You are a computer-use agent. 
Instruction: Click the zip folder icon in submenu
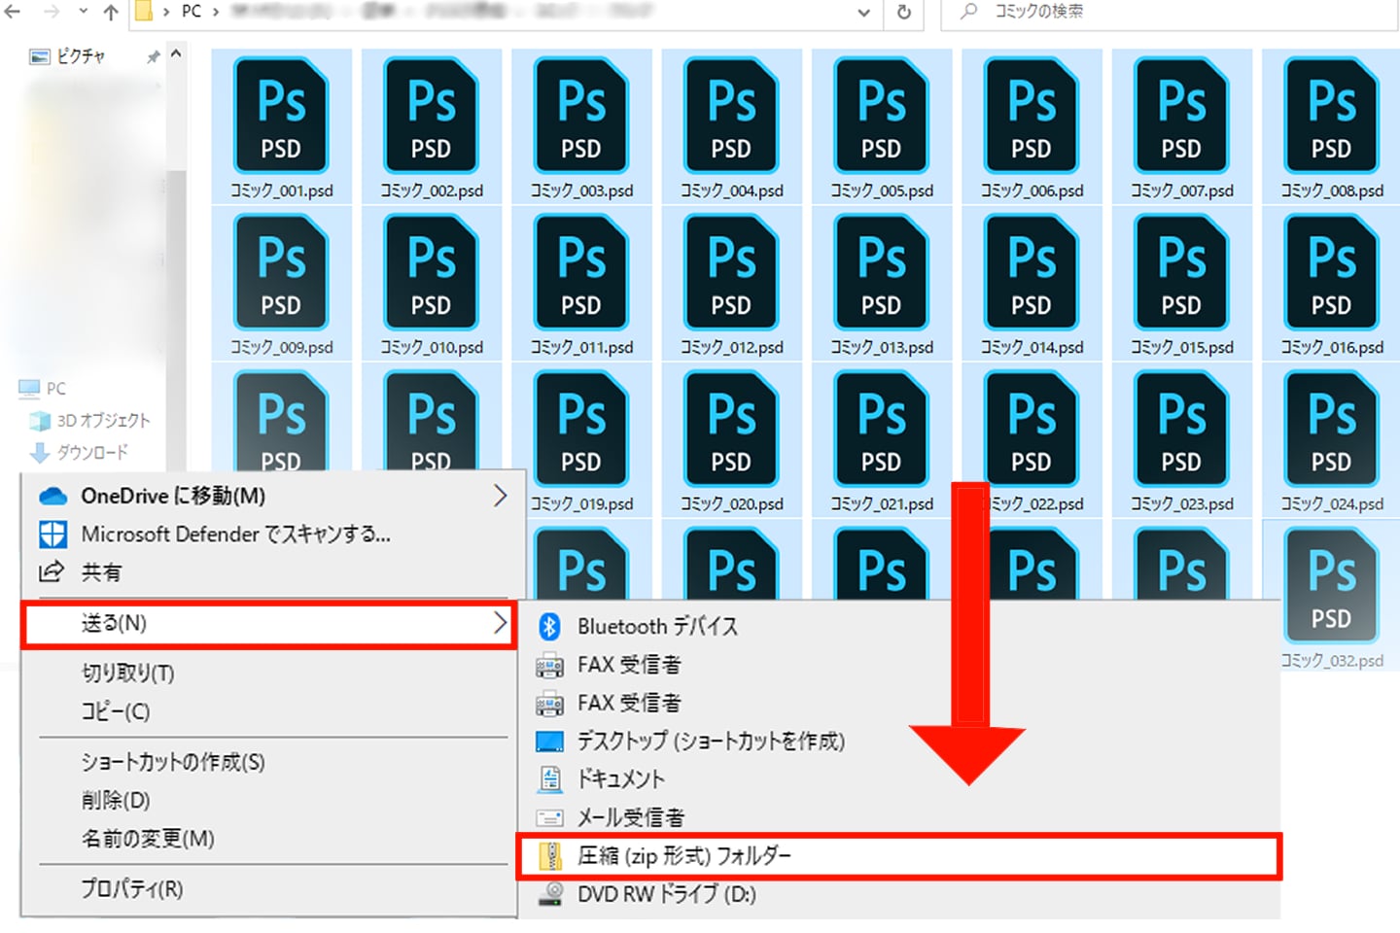point(550,856)
